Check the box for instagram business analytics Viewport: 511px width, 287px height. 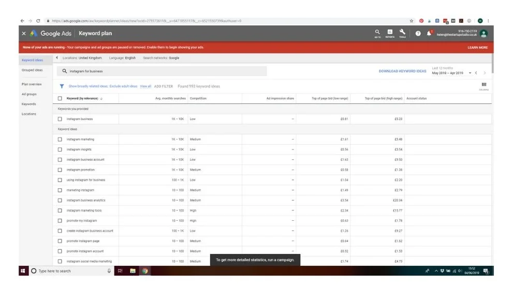[x=60, y=201]
